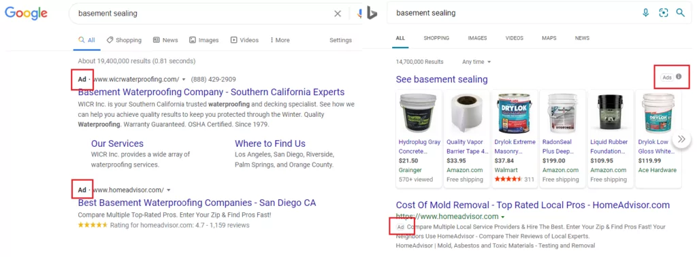
Task: Open the Bing IMAGES tab
Action: tap(477, 38)
